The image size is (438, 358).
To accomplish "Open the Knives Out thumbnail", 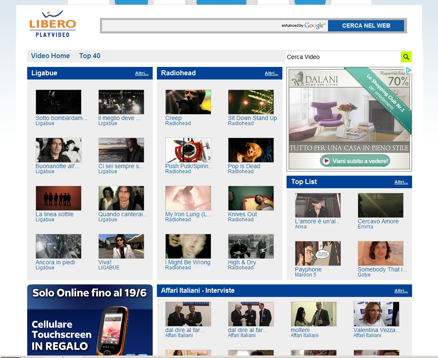I will tap(251, 198).
